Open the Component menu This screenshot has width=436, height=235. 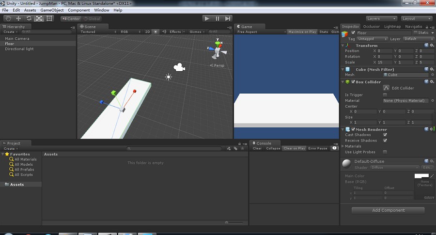[78, 10]
